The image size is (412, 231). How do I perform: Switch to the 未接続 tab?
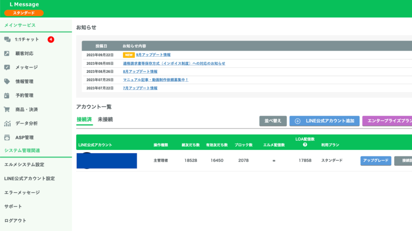105,120
